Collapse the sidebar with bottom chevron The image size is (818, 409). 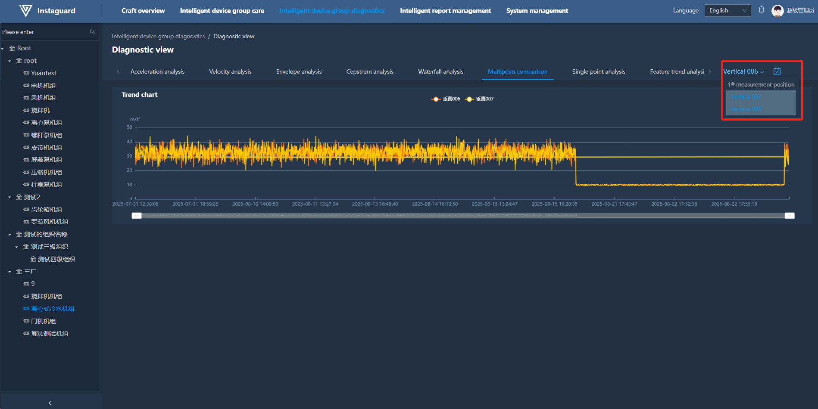[x=50, y=403]
